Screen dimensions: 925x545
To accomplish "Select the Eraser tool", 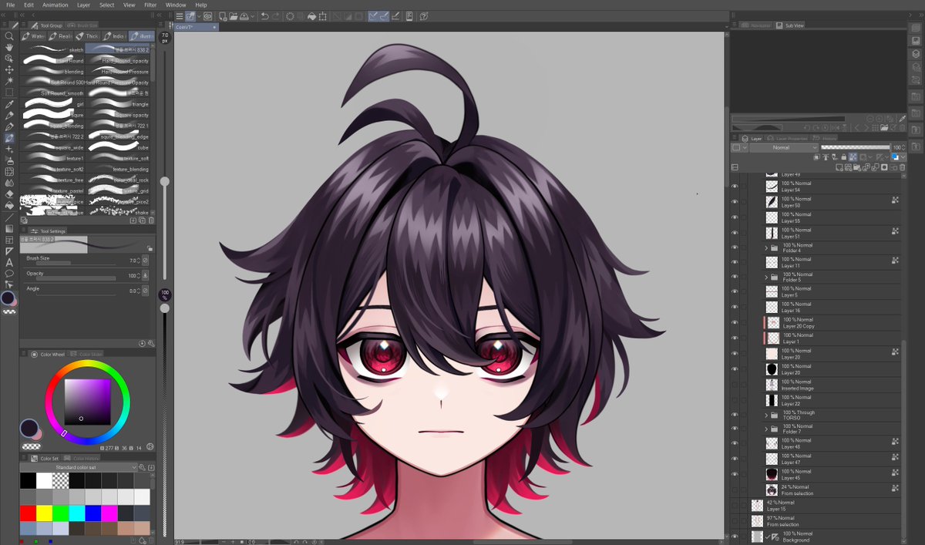I will [9, 194].
